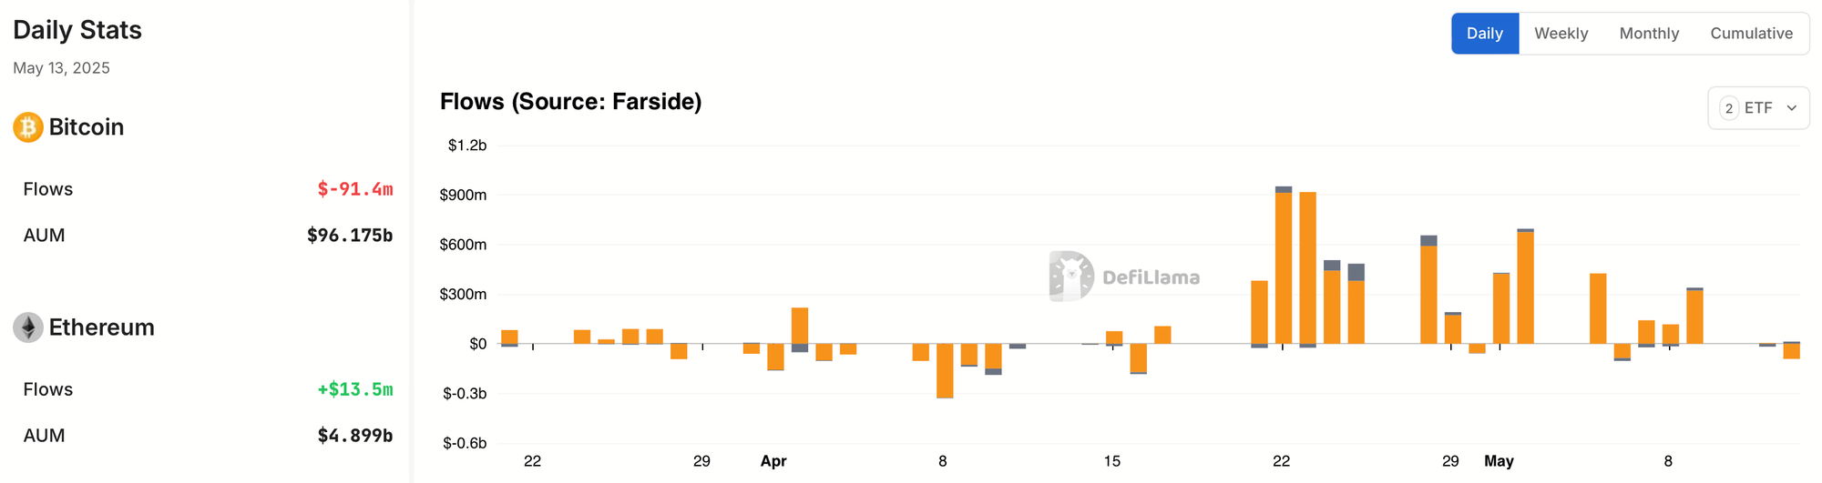
Task: Click the Ethereum AUM value $4.899b
Action: click(355, 436)
